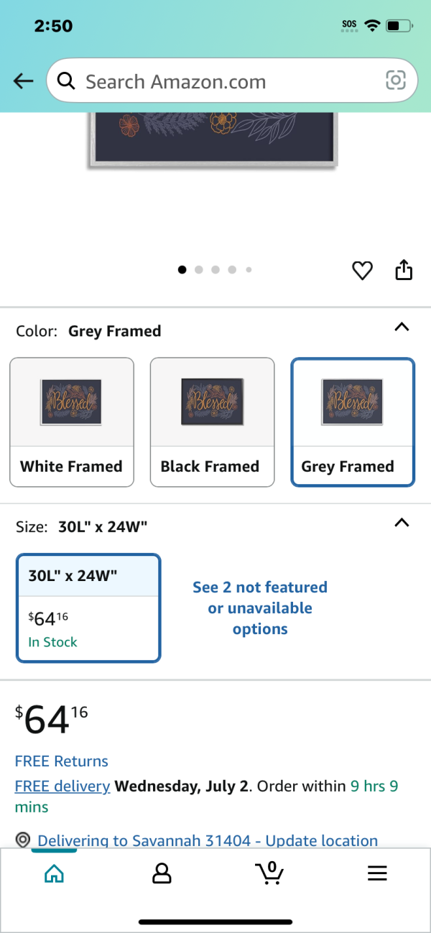The image size is (431, 933).
Task: Open camera lens search icon
Action: [x=396, y=80]
